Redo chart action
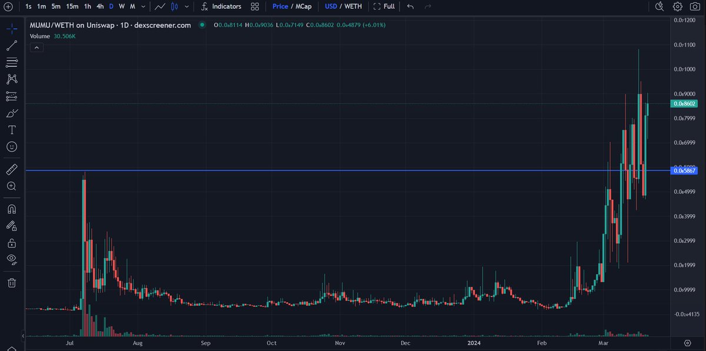Screen dimensions: 706x351 point(428,6)
